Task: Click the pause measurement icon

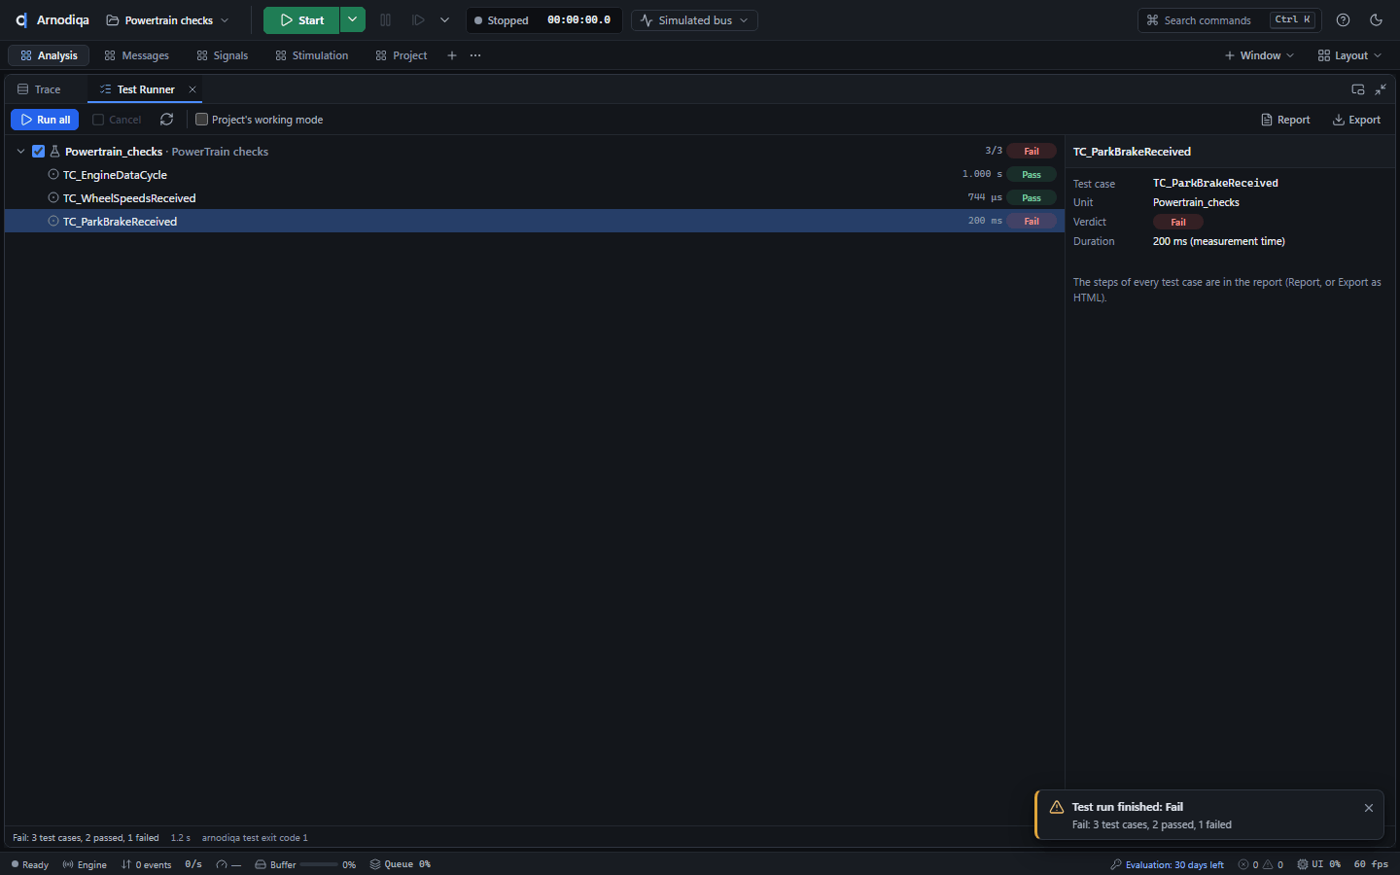Action: point(386,20)
